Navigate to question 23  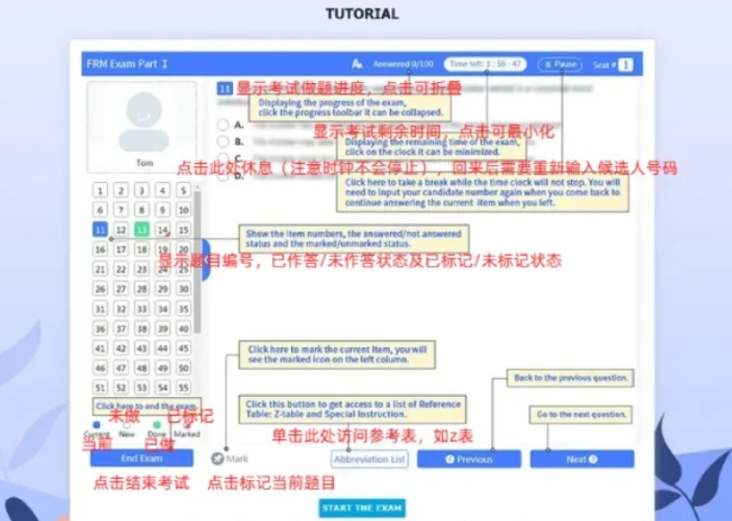point(141,269)
